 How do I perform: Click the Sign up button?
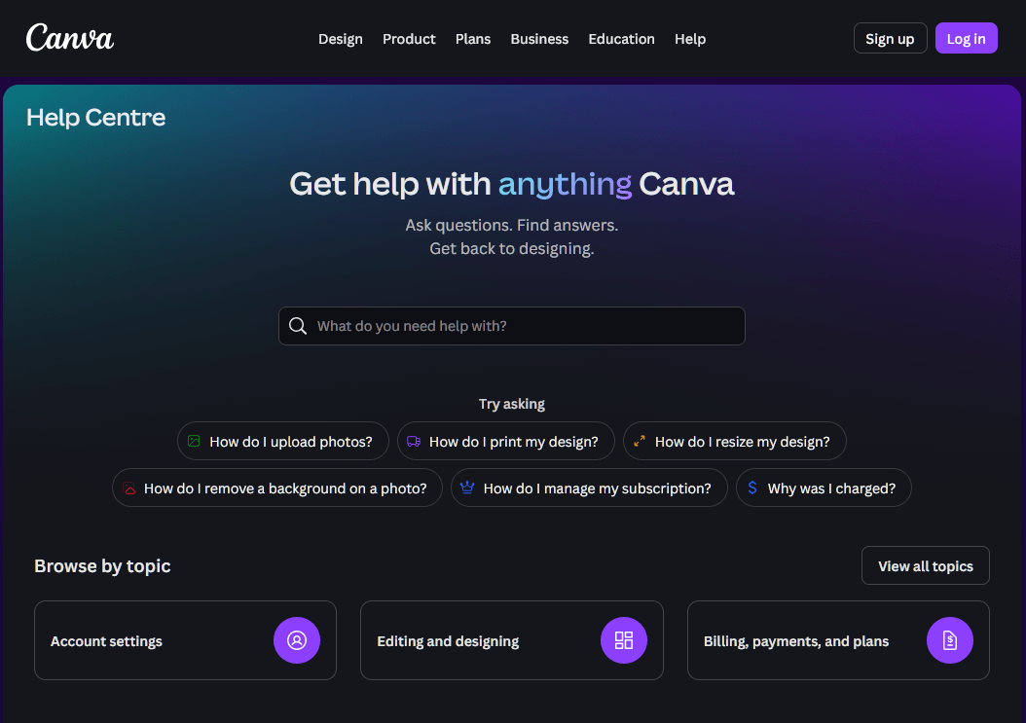point(890,38)
